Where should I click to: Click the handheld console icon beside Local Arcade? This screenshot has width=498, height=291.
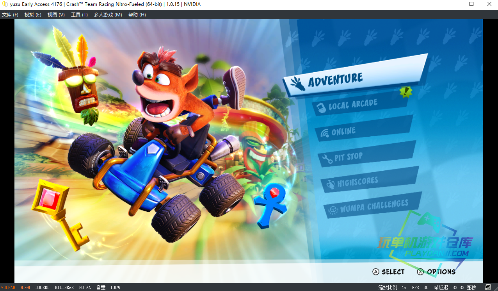click(320, 107)
